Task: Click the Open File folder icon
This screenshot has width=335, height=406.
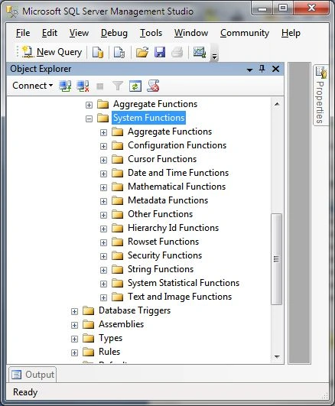Action: coord(142,52)
